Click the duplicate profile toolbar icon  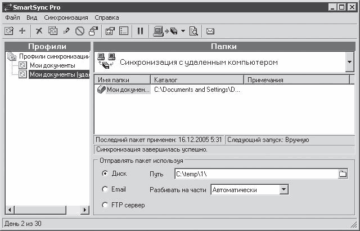pos(53,31)
